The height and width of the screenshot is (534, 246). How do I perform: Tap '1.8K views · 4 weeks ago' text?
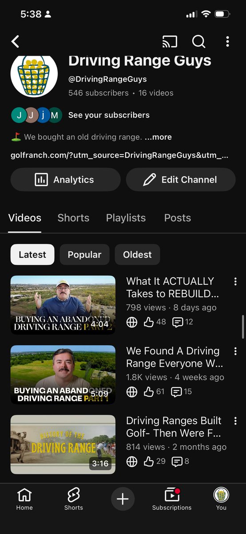(x=175, y=377)
